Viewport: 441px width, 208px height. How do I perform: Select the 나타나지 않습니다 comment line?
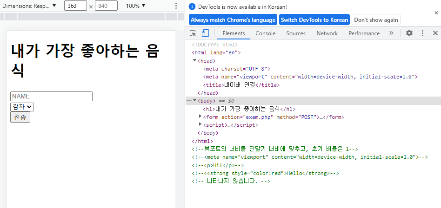tap(231, 182)
